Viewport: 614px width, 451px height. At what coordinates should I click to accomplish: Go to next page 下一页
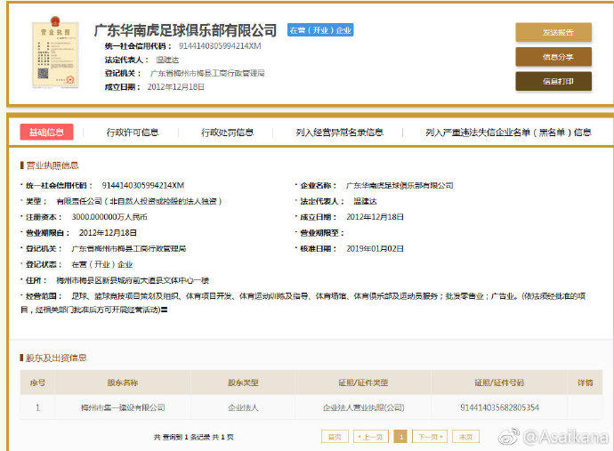[x=430, y=437]
